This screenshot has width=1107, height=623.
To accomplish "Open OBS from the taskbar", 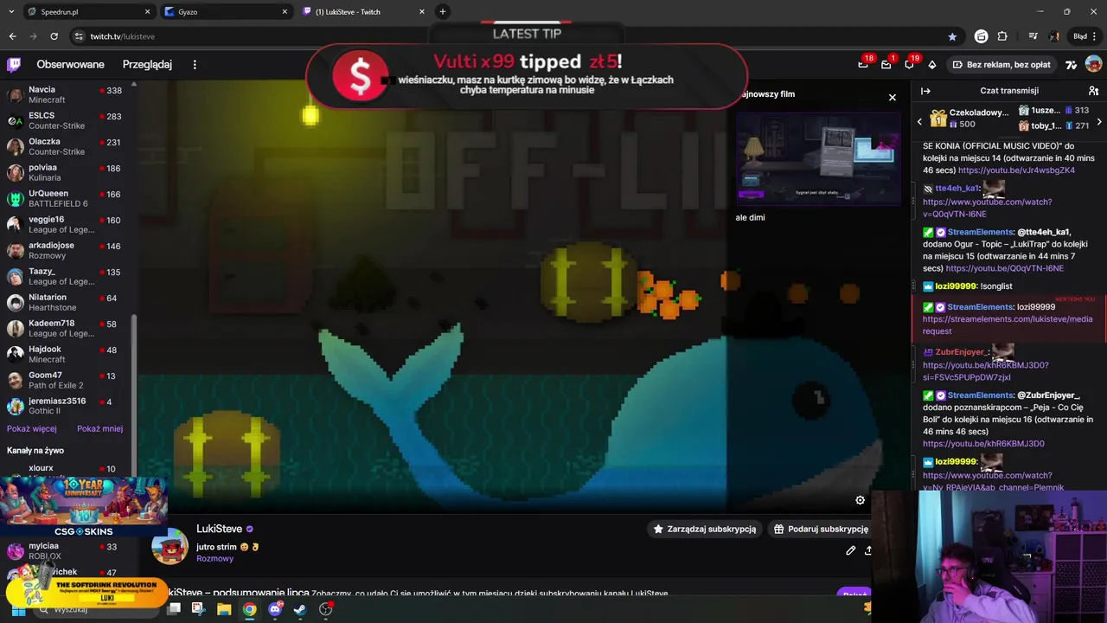I will [x=325, y=609].
